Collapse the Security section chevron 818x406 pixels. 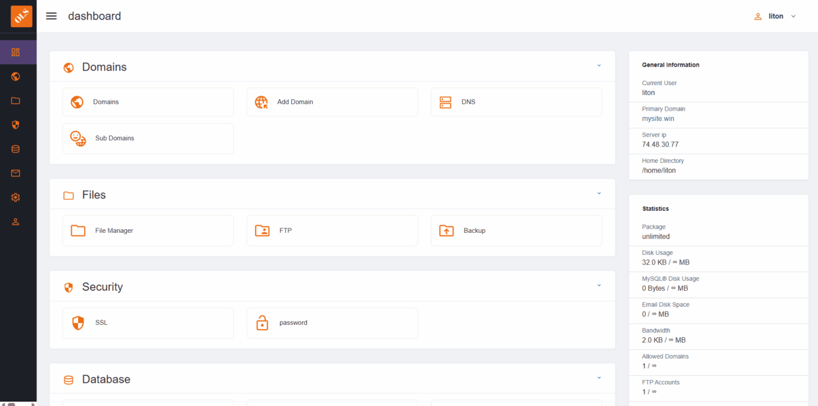598,285
